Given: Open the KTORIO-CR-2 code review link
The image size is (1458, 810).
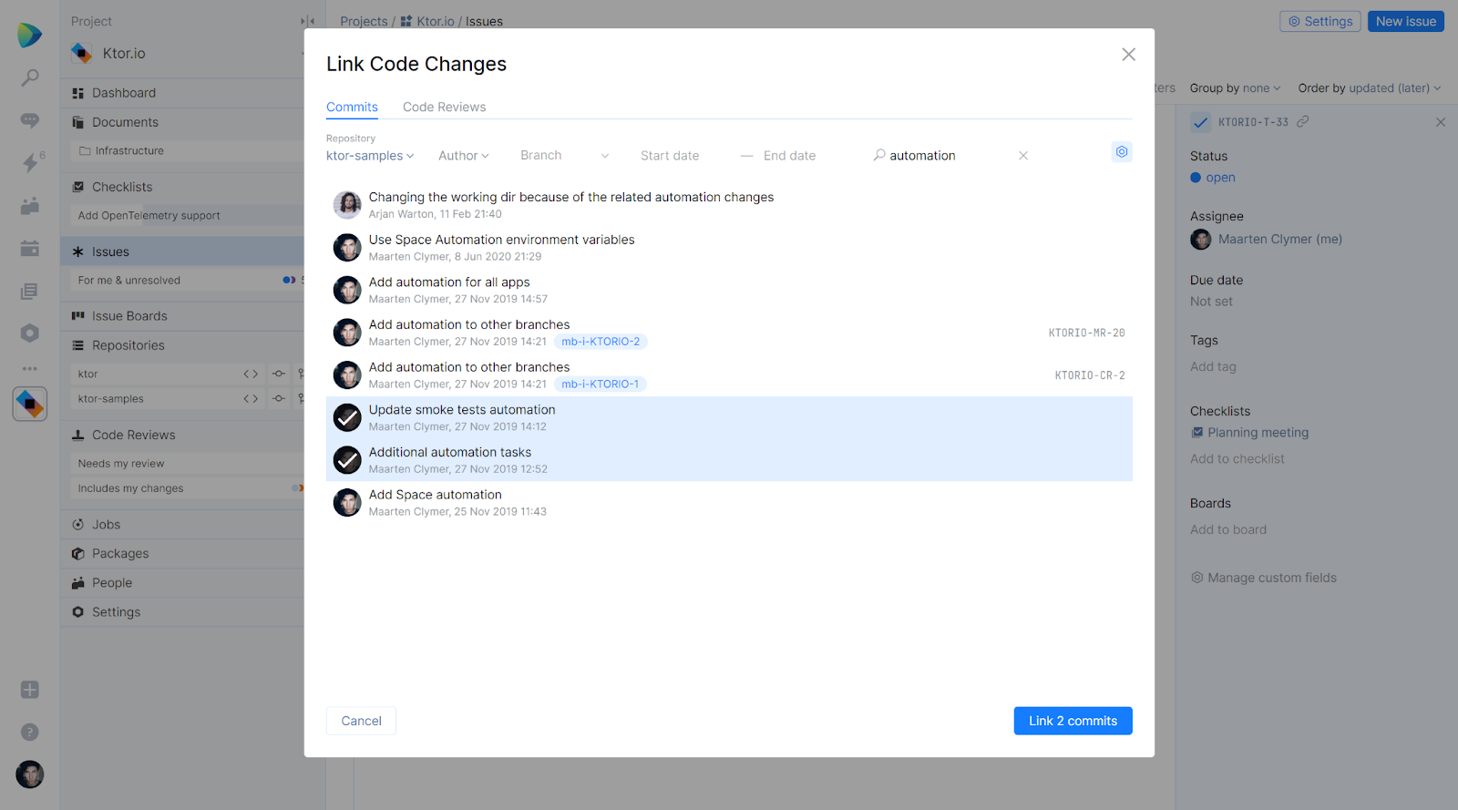Looking at the screenshot, I should tap(1090, 375).
